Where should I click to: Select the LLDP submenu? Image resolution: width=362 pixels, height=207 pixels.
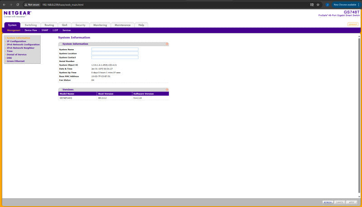click(55, 30)
